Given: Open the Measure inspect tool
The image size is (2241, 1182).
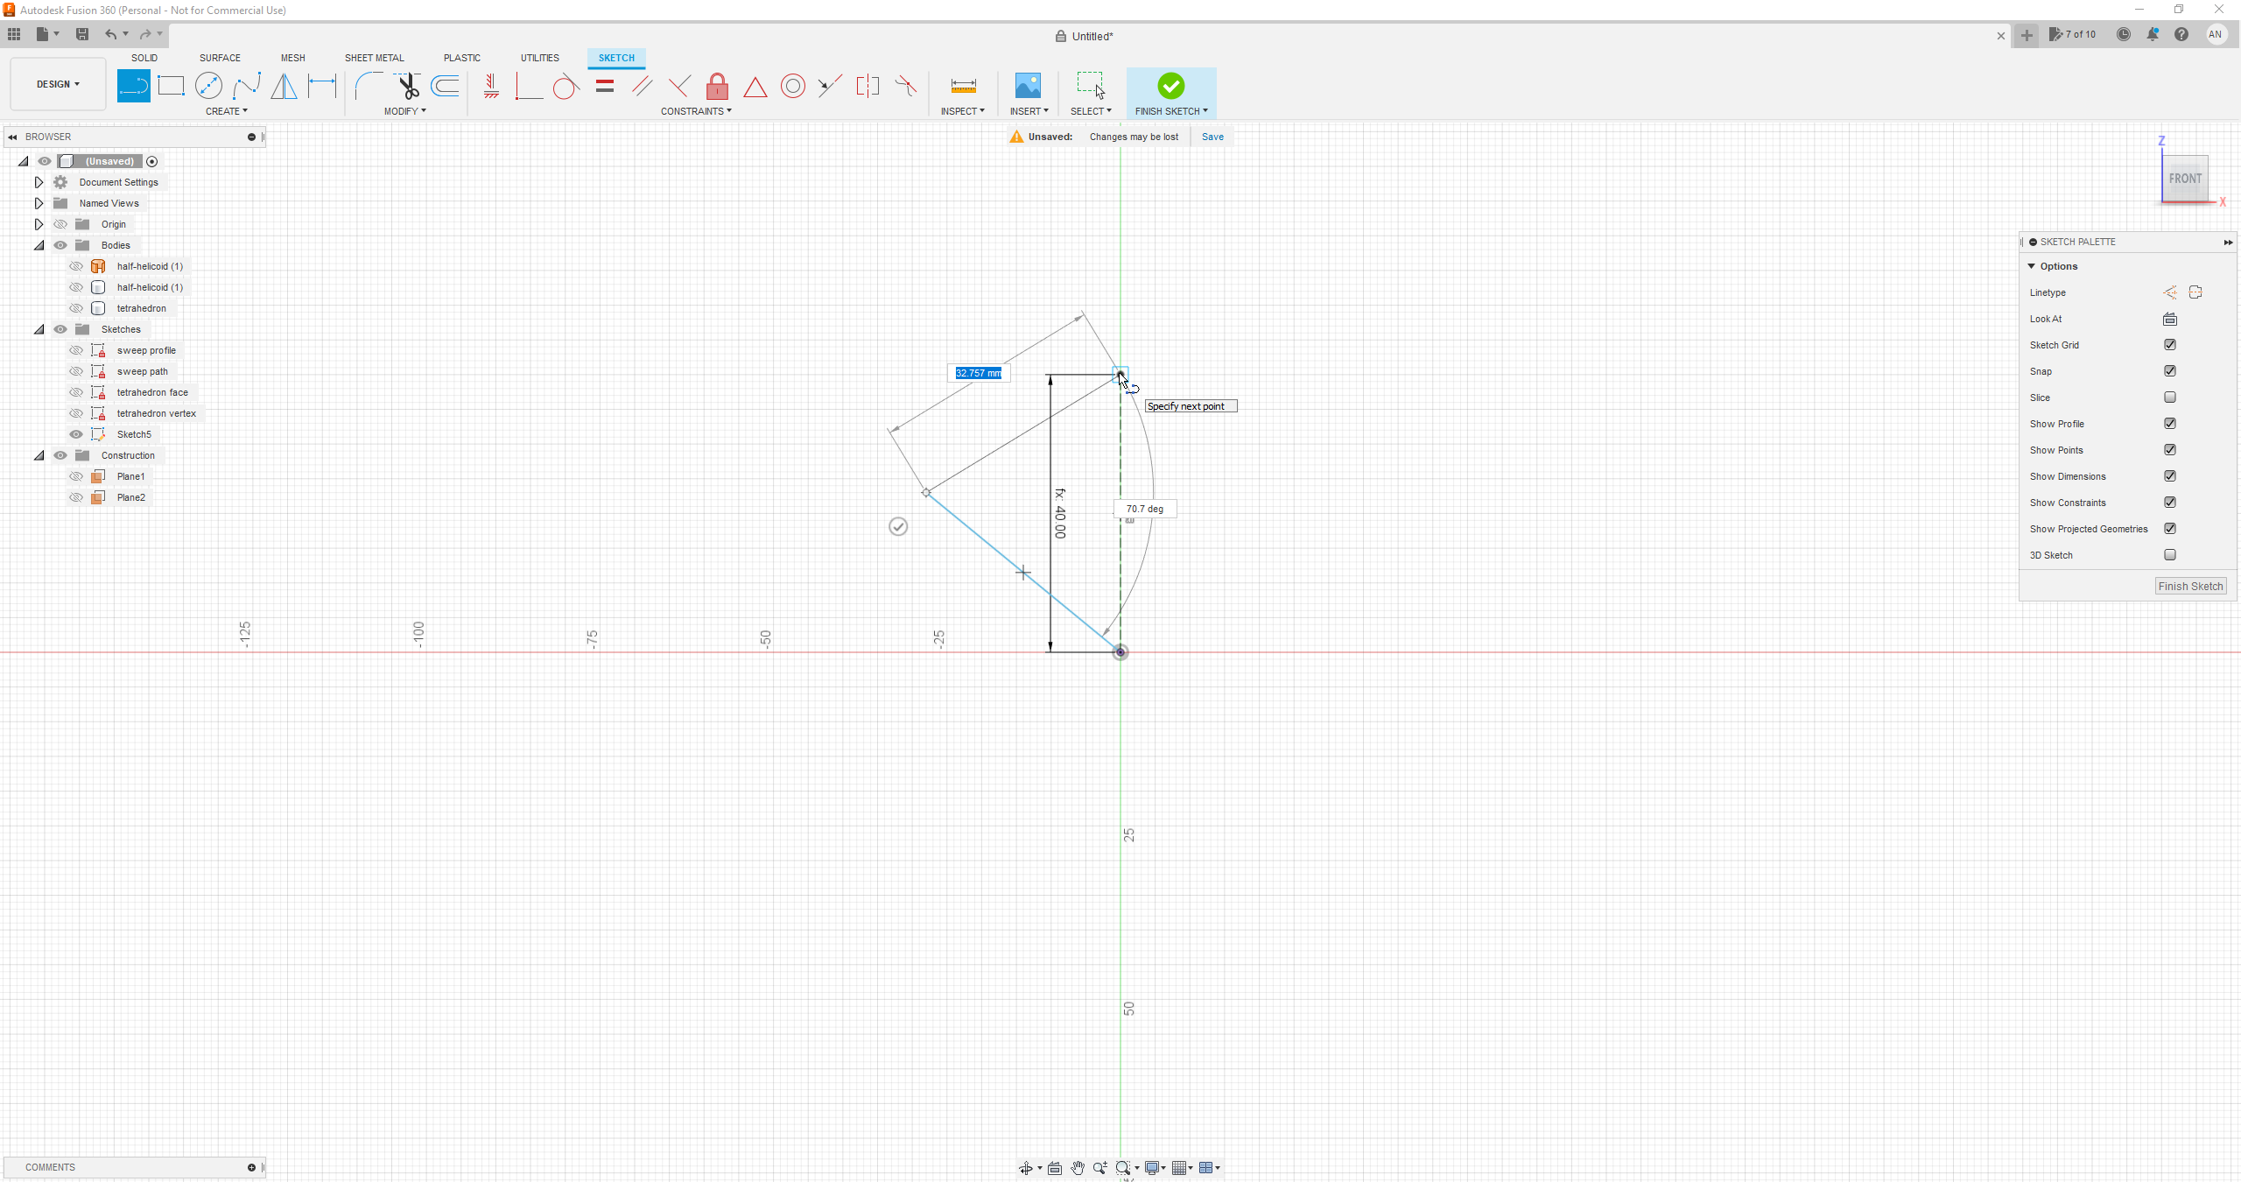Looking at the screenshot, I should (963, 86).
